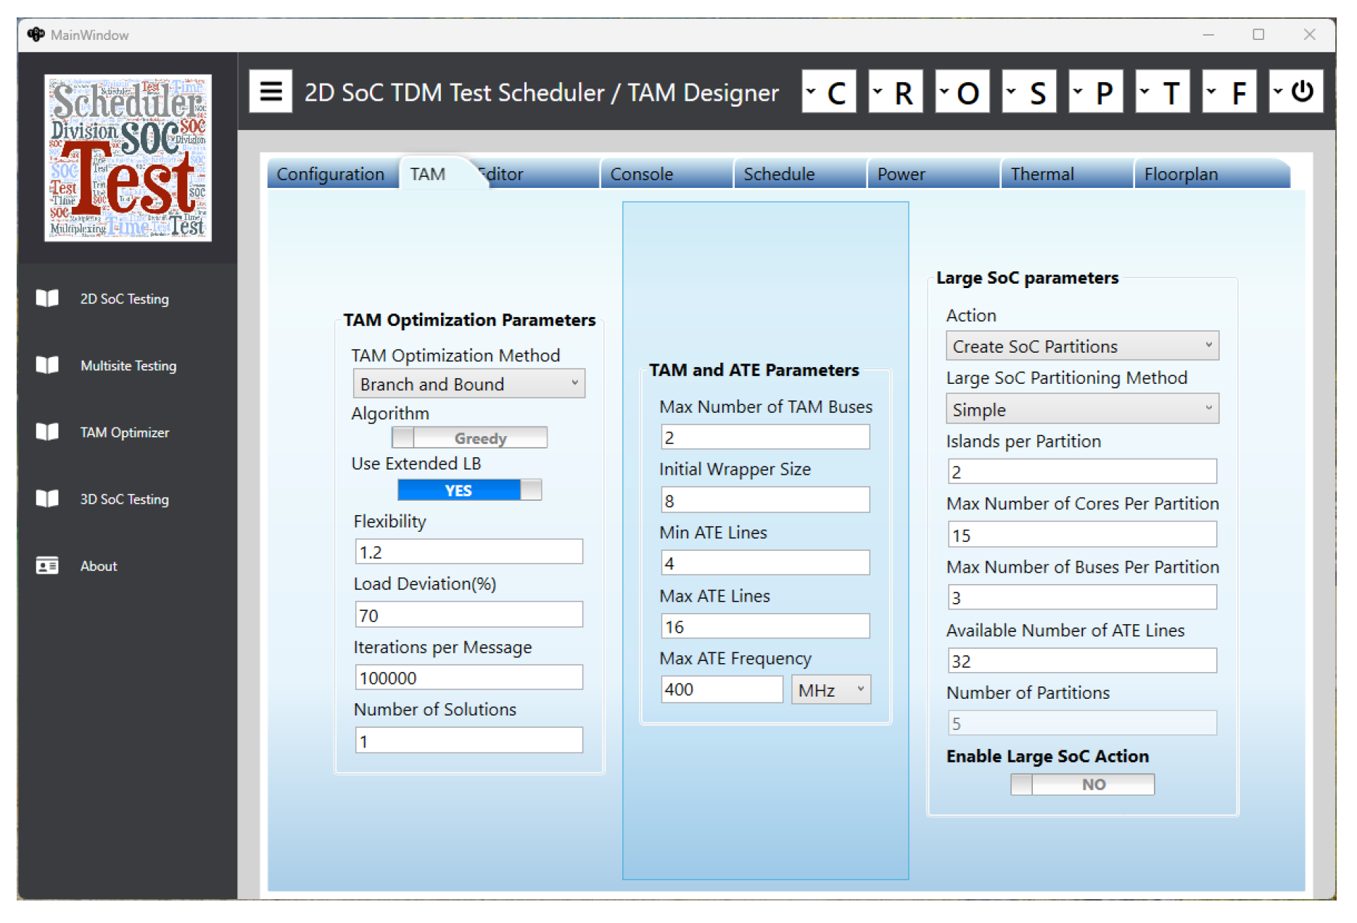Toggle Enable Large SoC Action switch
1357x923 pixels.
1082,784
